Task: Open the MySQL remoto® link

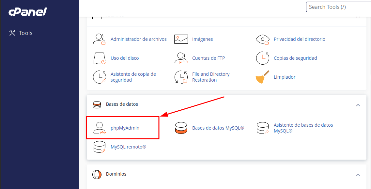Action: click(128, 147)
